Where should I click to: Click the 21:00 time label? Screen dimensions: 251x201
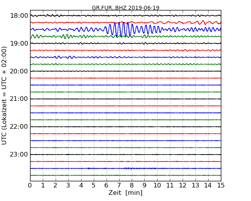pos(19,99)
